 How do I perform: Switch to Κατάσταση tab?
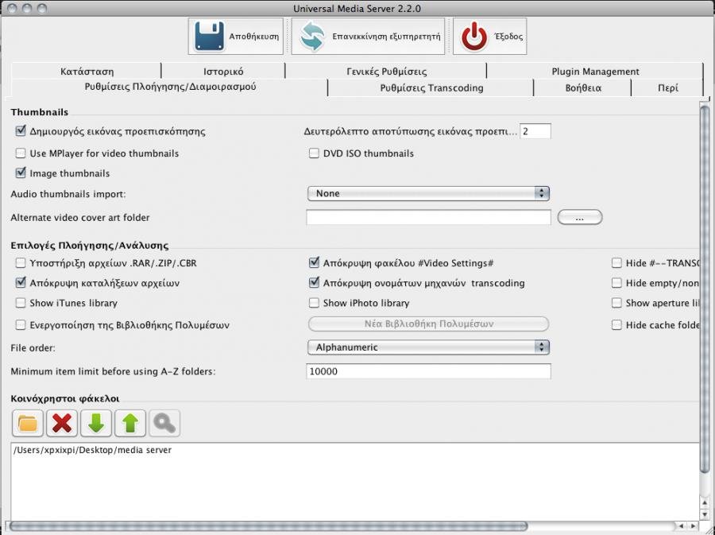coord(87,72)
